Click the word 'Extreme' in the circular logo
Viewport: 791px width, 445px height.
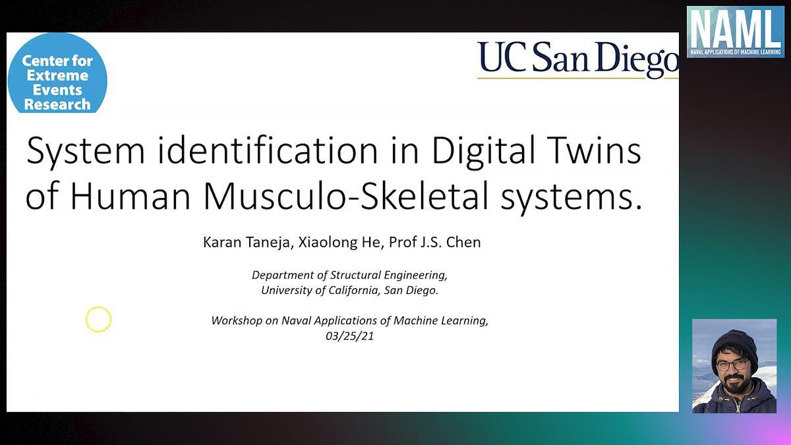pos(57,75)
